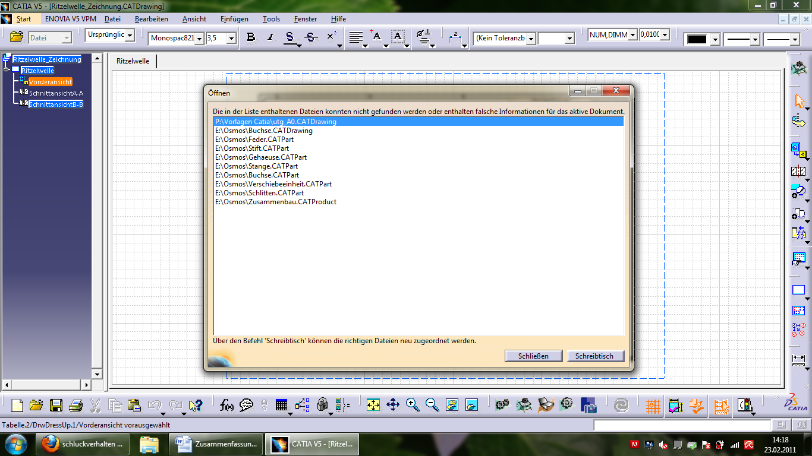Click the Windows Start orb
The image size is (812, 456).
pos(15,444)
